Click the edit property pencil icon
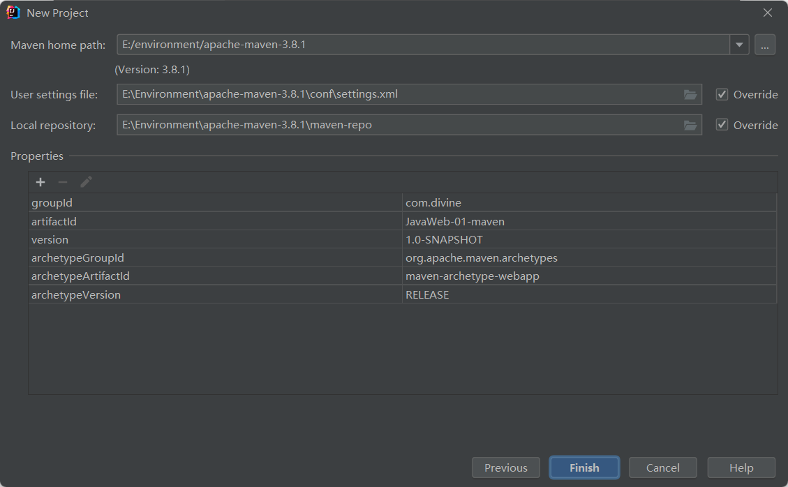Image resolution: width=788 pixels, height=487 pixels. click(x=86, y=182)
